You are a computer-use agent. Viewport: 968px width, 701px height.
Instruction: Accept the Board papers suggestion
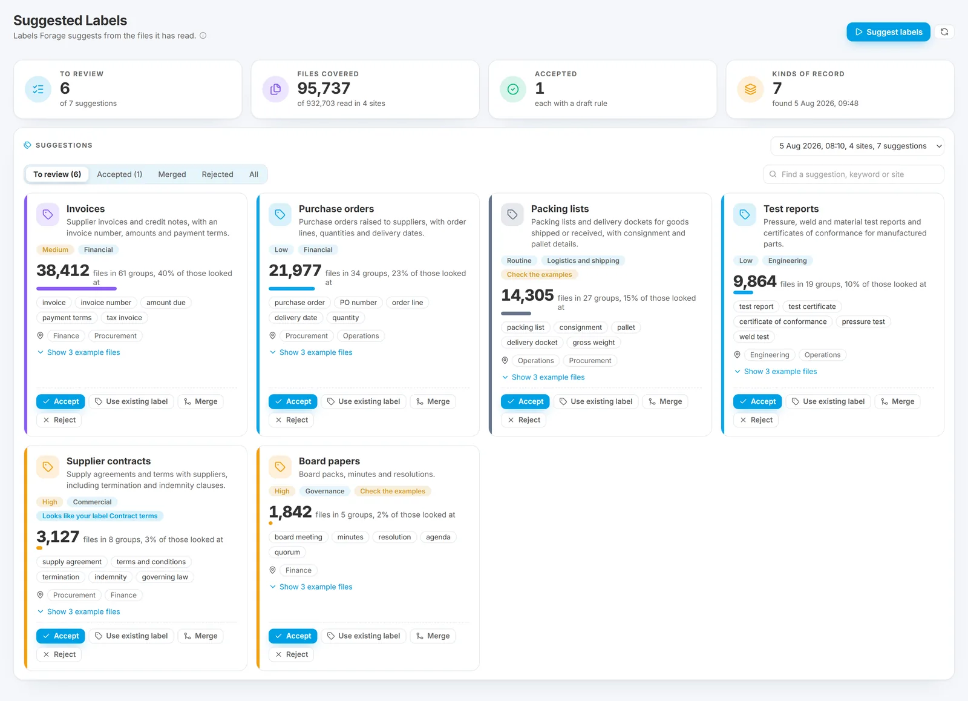pyautogui.click(x=293, y=636)
